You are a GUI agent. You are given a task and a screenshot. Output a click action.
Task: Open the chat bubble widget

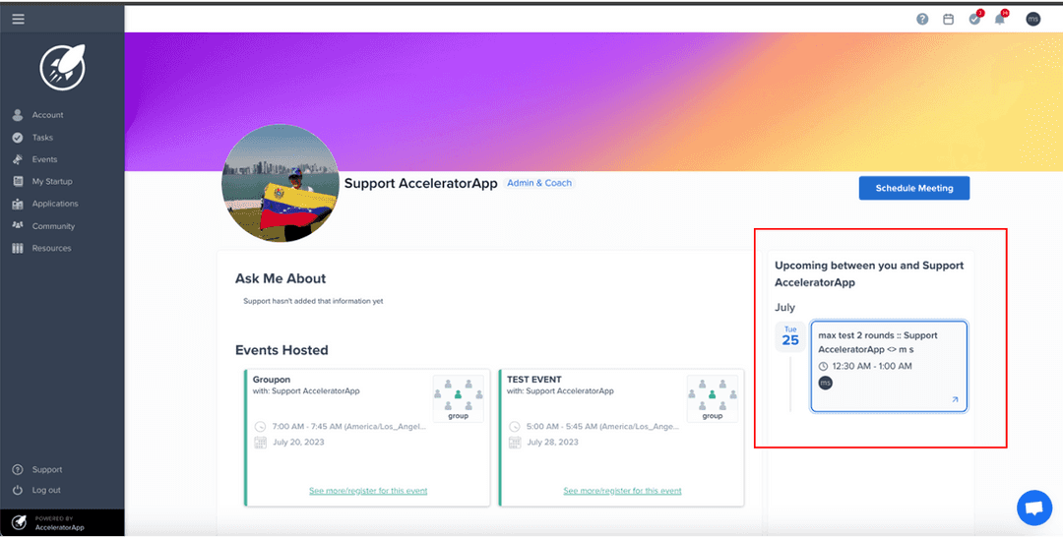pyautogui.click(x=1034, y=508)
